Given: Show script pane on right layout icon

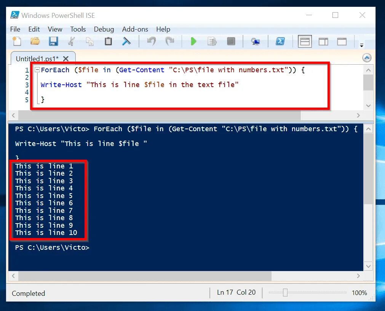Looking at the screenshot, I should [x=323, y=42].
